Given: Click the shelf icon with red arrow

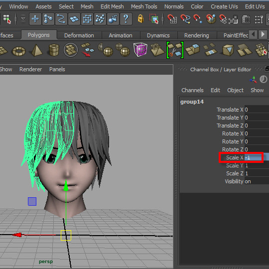Looking at the screenshot, I should [x=88, y=50].
